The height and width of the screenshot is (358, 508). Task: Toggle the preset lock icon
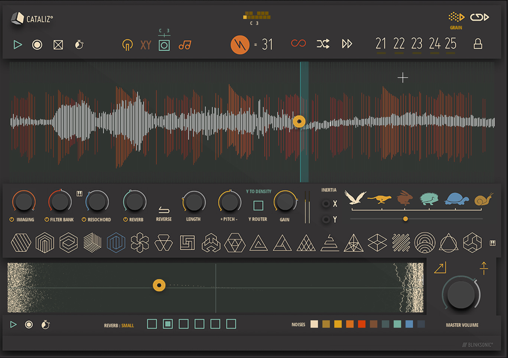[478, 44]
